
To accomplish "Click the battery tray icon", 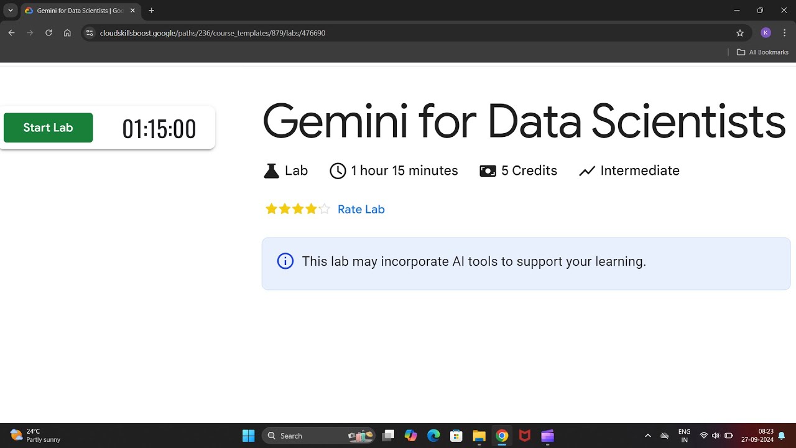I will click(729, 436).
